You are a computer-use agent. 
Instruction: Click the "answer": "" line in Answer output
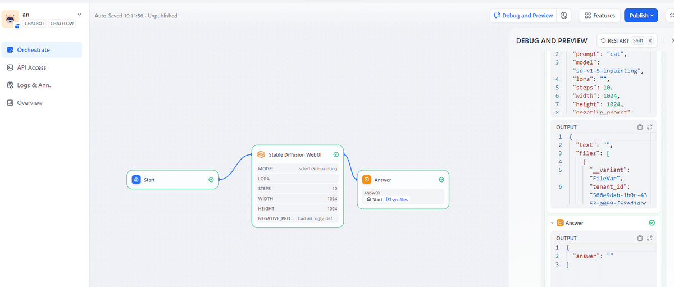tap(594, 256)
